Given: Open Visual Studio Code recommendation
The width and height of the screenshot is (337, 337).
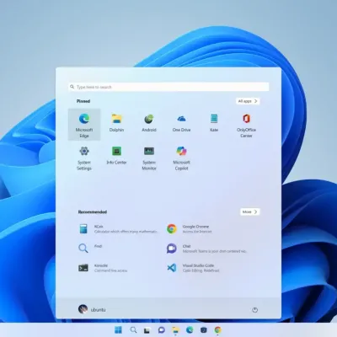Looking at the screenshot, I should (x=194, y=268).
